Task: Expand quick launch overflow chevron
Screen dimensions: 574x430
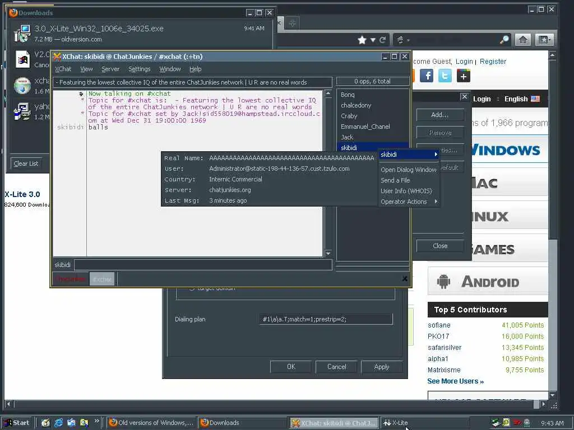Action: click(x=96, y=421)
